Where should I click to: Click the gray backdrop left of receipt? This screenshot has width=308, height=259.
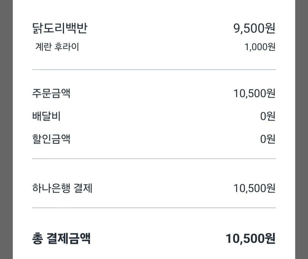[6, 130]
